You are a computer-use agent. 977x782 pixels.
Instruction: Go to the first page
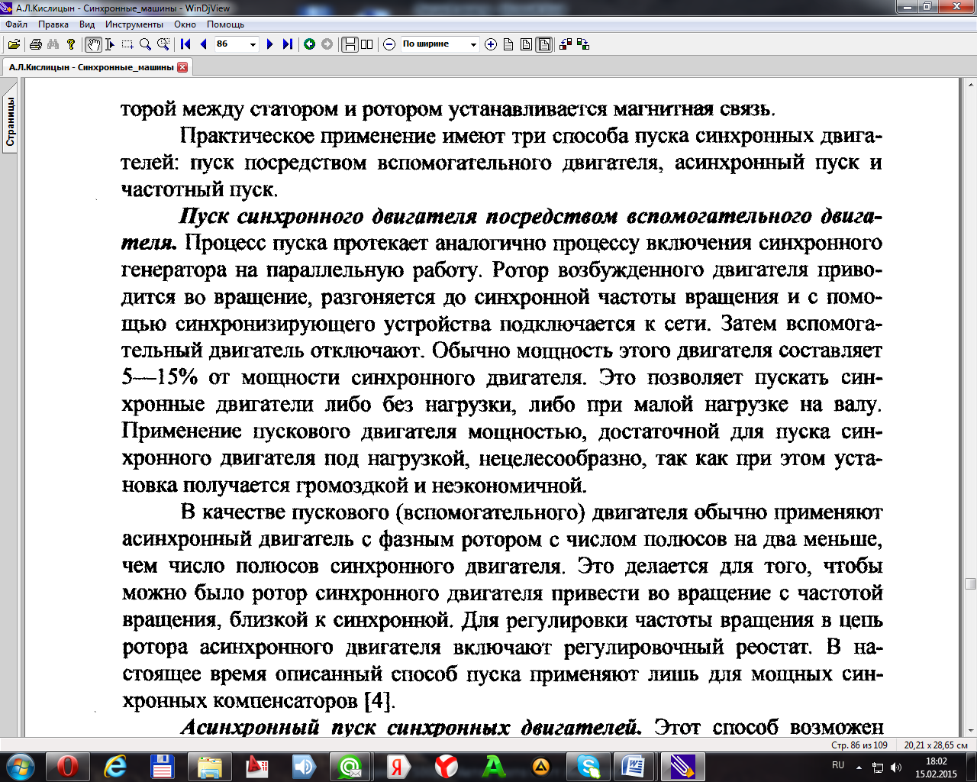click(x=185, y=44)
